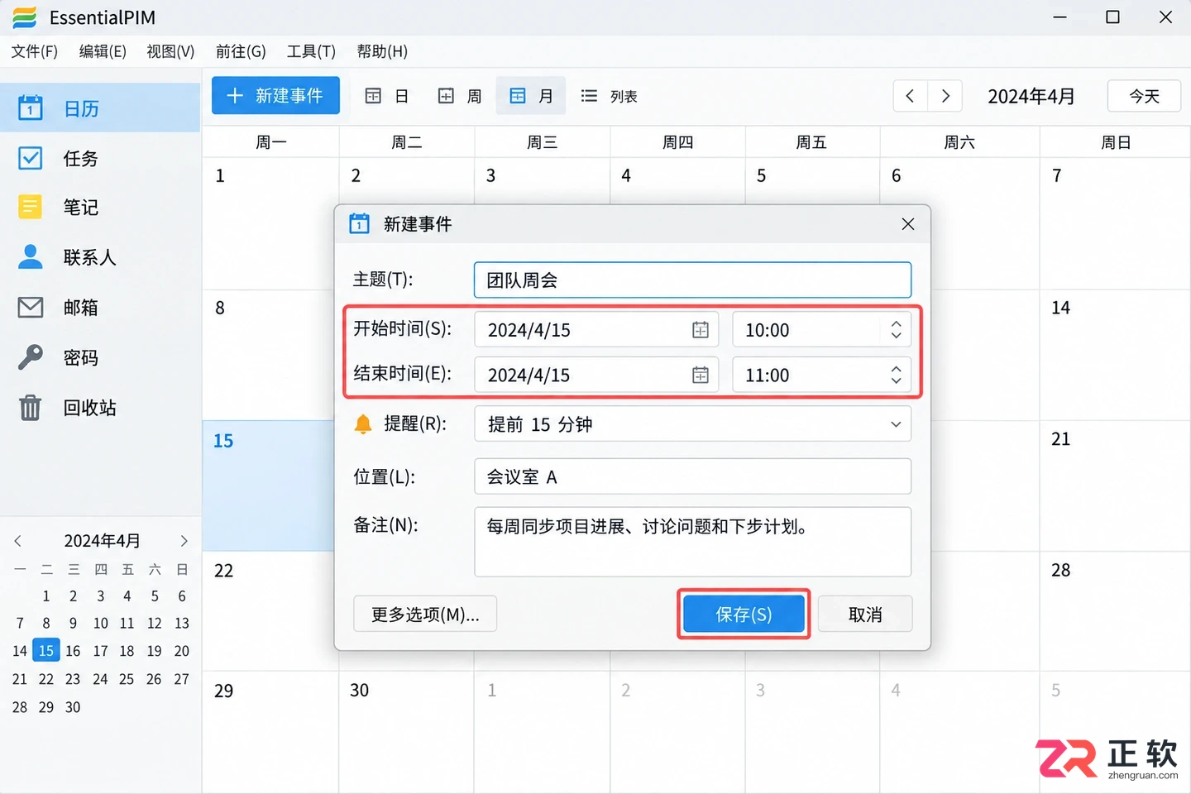Image resolution: width=1191 pixels, height=794 pixels.
Task: Open the 笔记 notes section
Action: coord(100,207)
